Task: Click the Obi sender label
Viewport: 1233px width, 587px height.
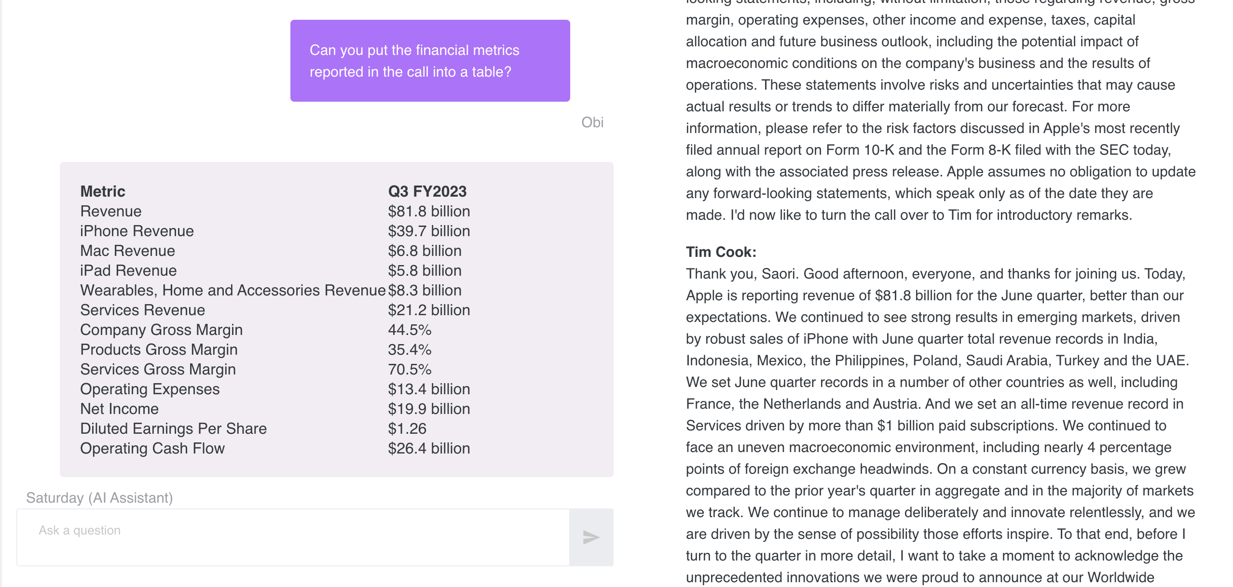Action: pyautogui.click(x=592, y=122)
